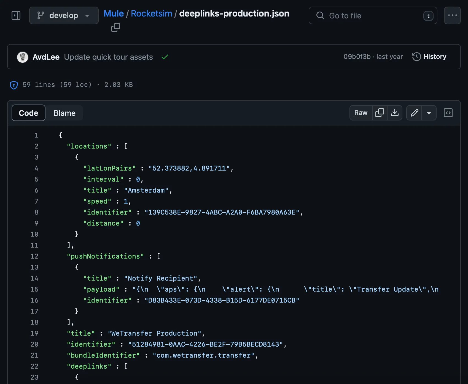Navigate to Mule breadcrumb link

114,13
